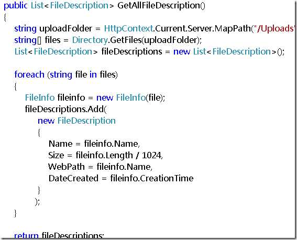Click the 'foreach' keyword
Viewport: 297px width, 240px height.
(x=29, y=74)
